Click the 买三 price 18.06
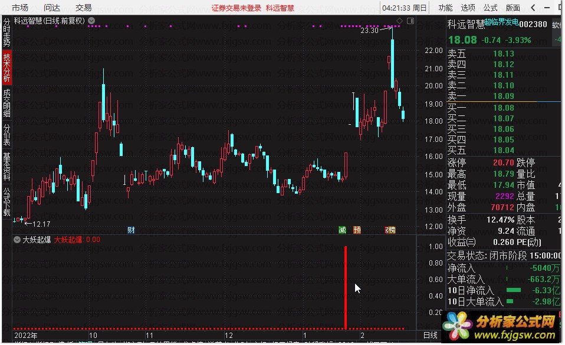 [x=504, y=129]
